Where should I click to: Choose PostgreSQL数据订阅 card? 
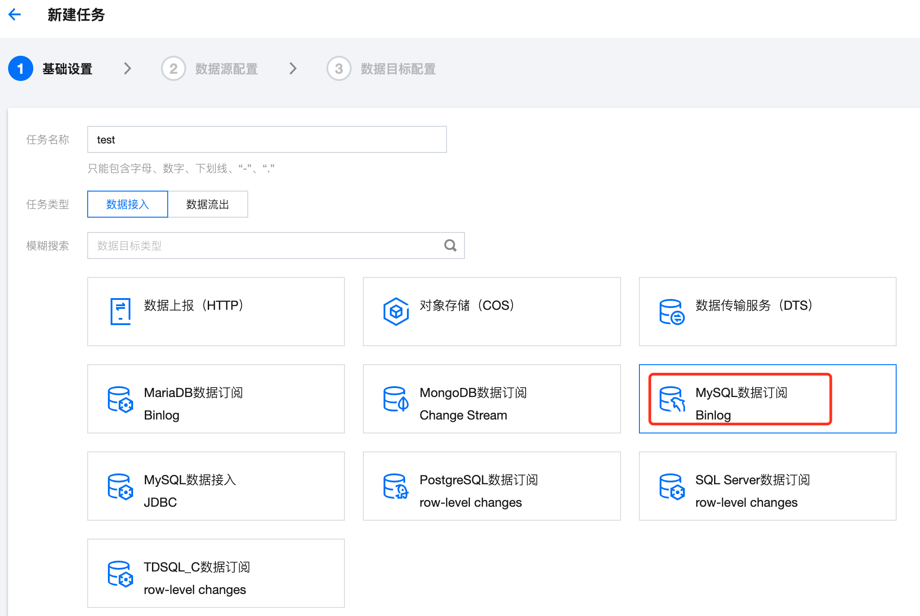click(x=492, y=486)
